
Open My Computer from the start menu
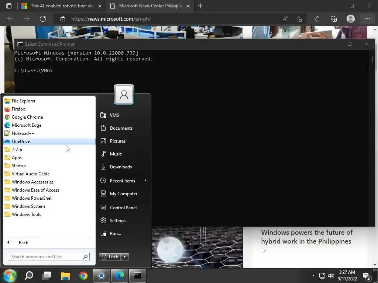[123, 194]
